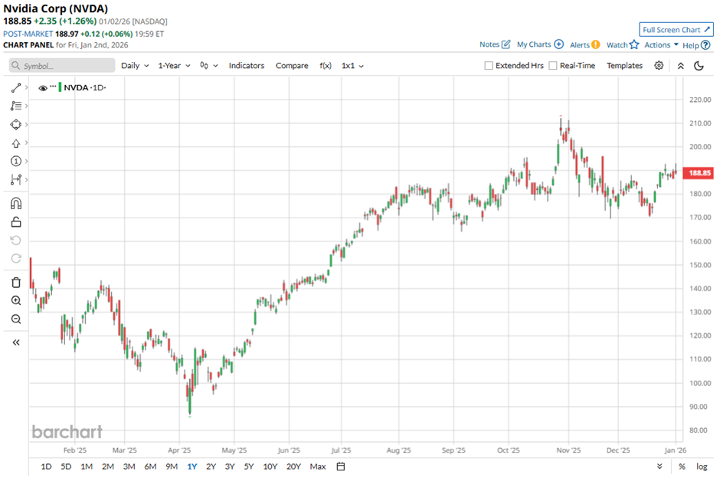Select the 20Y range

[x=293, y=466]
